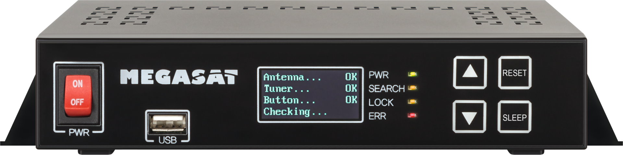623x155 pixels.
Task: Select the Antenna... OK line on display
Action: [310, 77]
